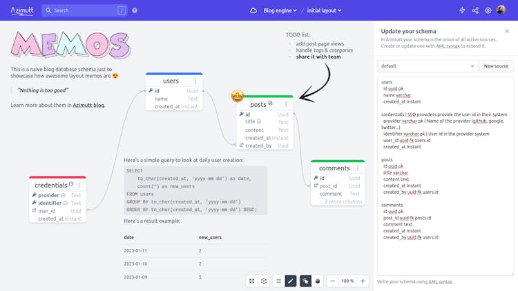This screenshot has height=291, width=518.
Task: Click inside the schema AML editor
Action: point(445,176)
